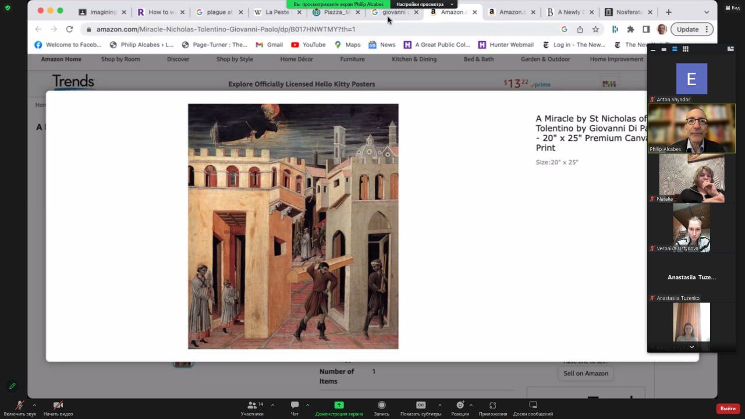Leave meeting with red Выйти button
745x419 pixels.
(728, 409)
